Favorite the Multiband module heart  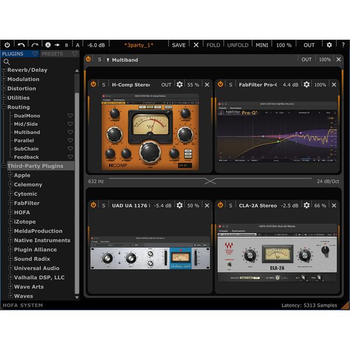click(70, 132)
